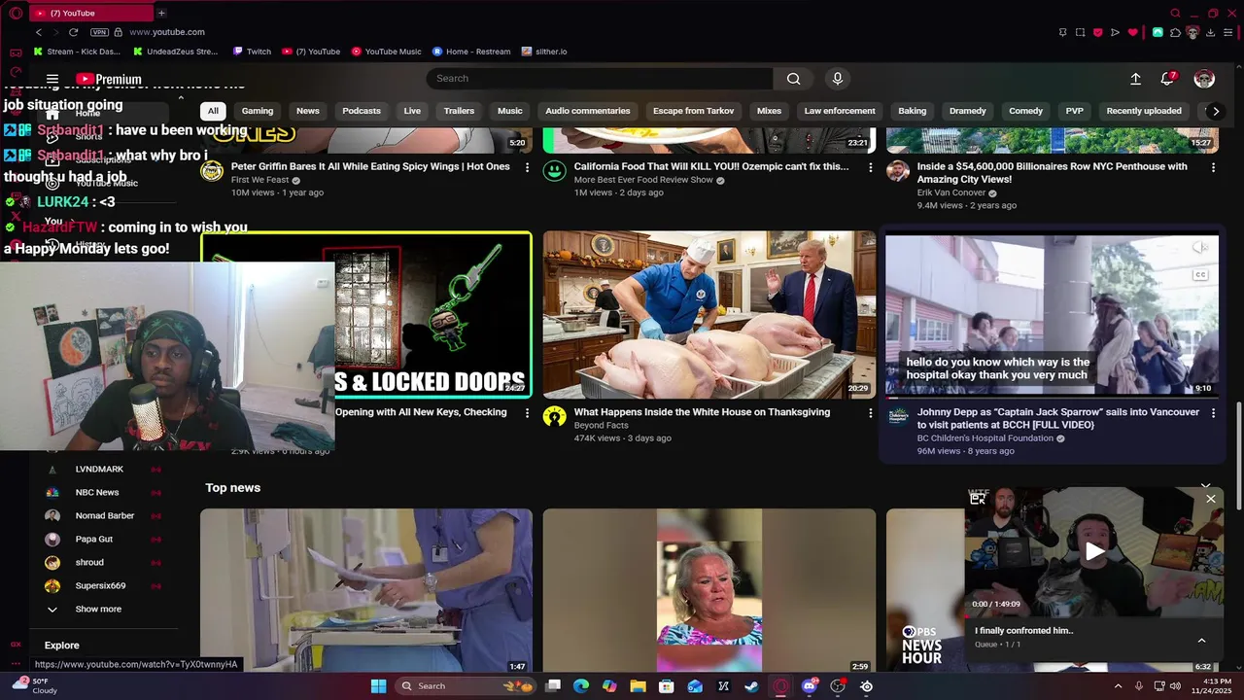Open the account avatar menu
Viewport: 1244px width, 700px height.
point(1204,79)
